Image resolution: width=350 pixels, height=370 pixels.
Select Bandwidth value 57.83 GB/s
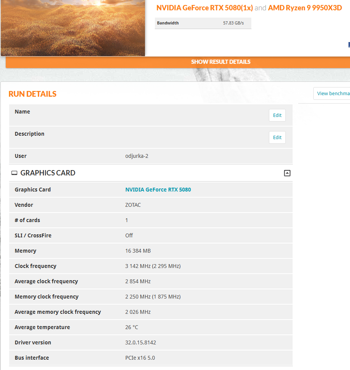233,23
